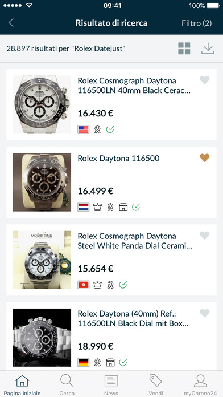Screen dimensions: 223x397
Task: Favorite the Daytona 116500LN Black Dial listing
Action: (205, 314)
